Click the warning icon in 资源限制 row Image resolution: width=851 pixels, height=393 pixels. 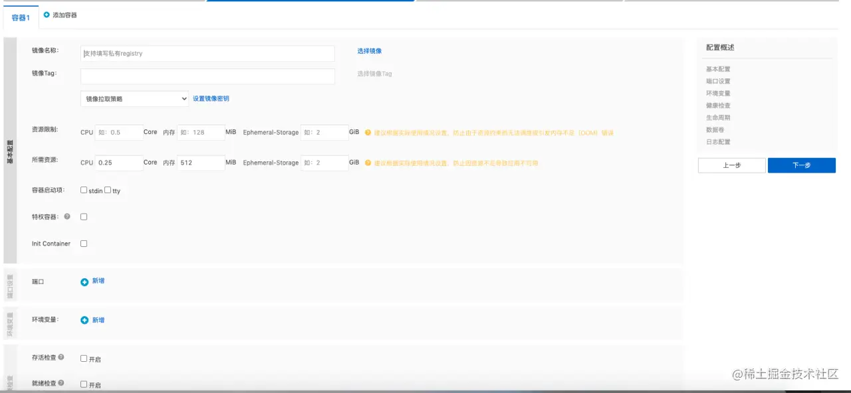[x=368, y=133]
